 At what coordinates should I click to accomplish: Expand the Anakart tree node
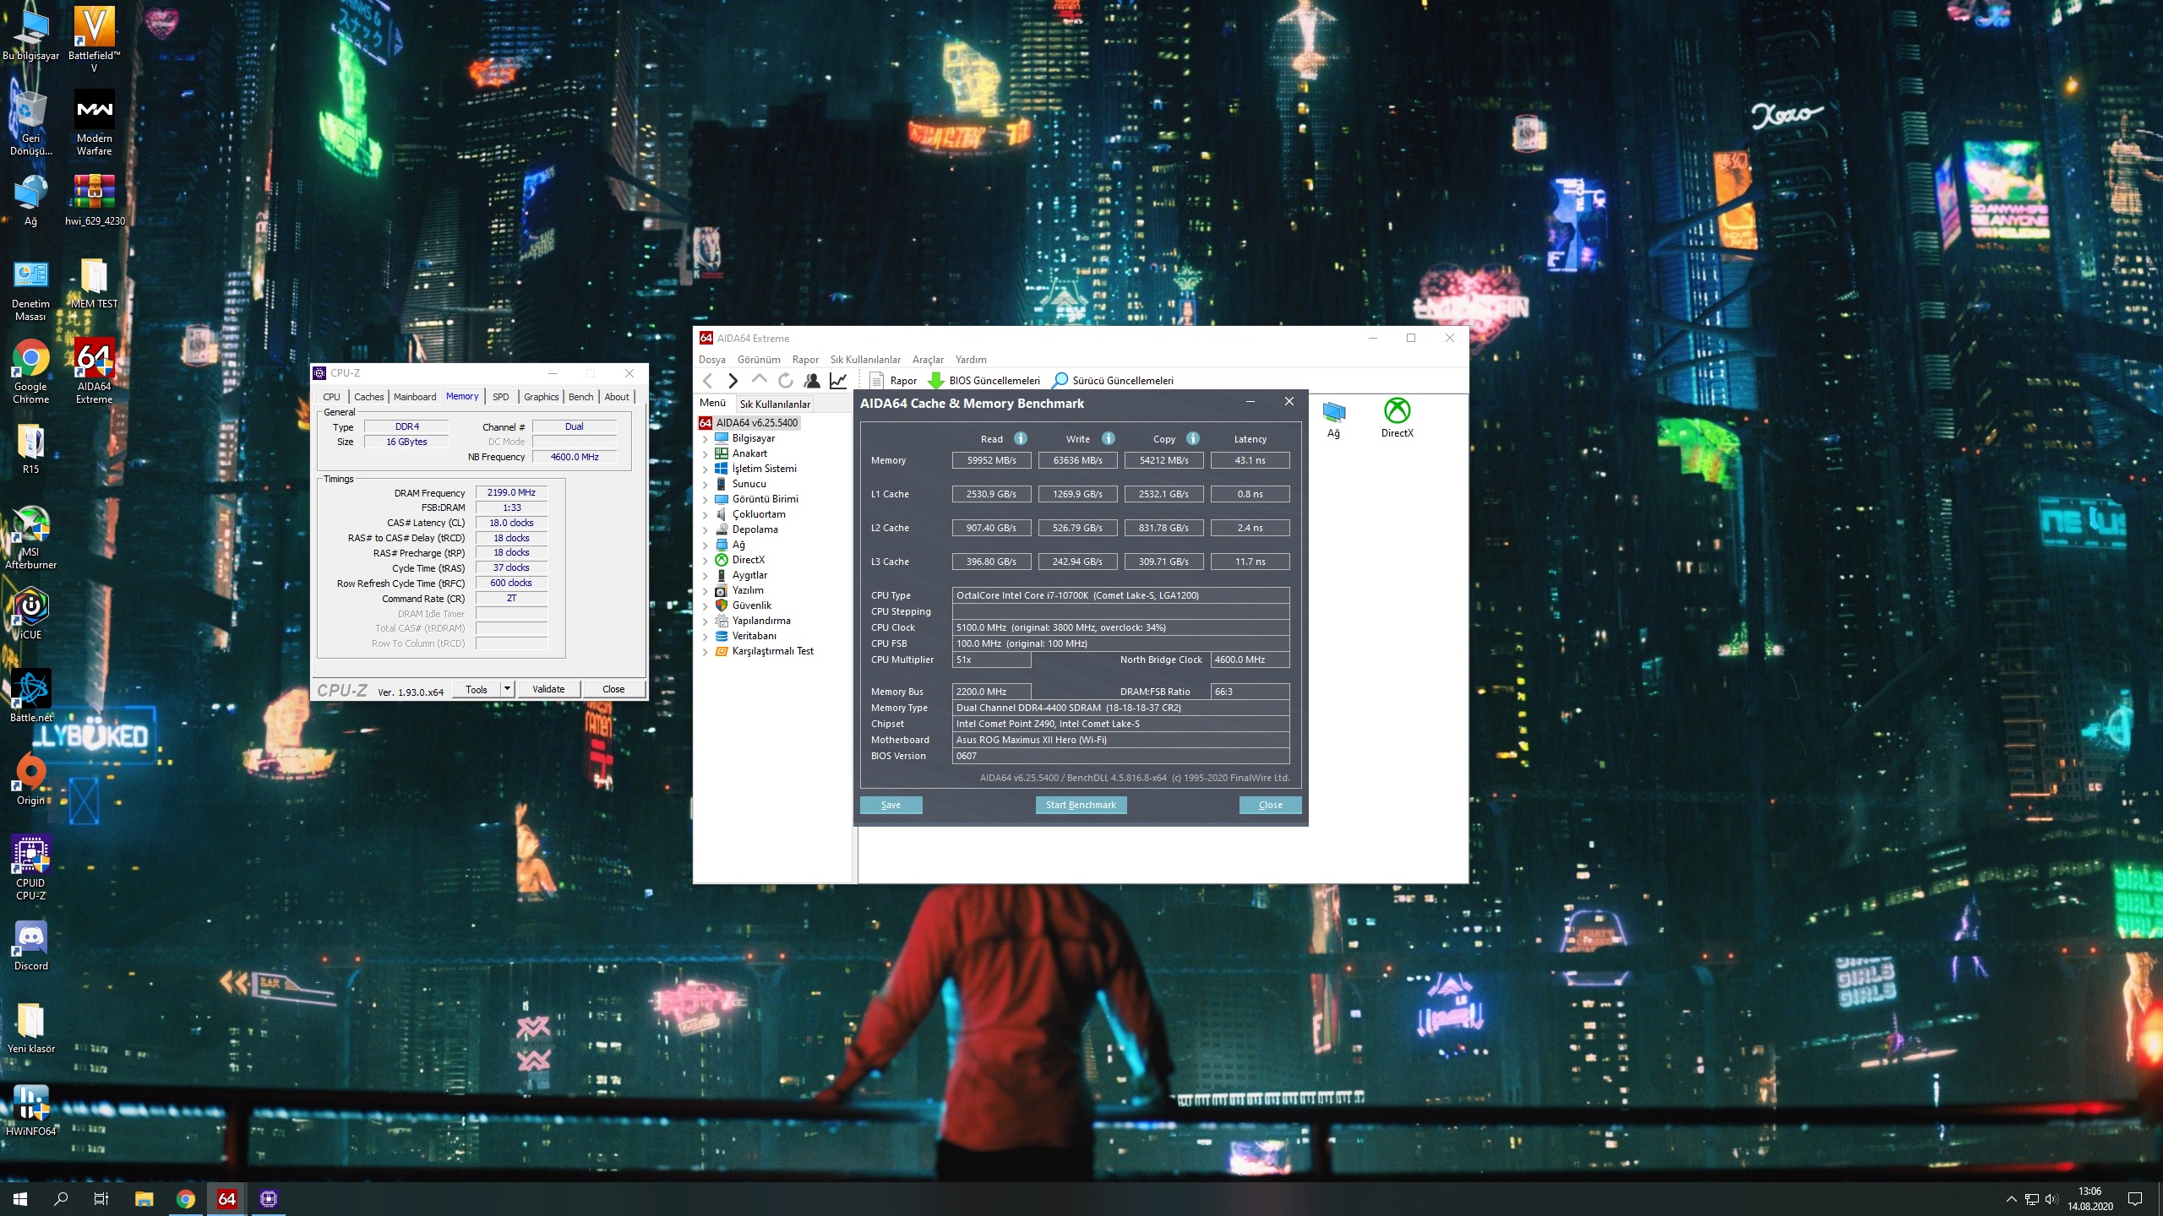pyautogui.click(x=705, y=454)
